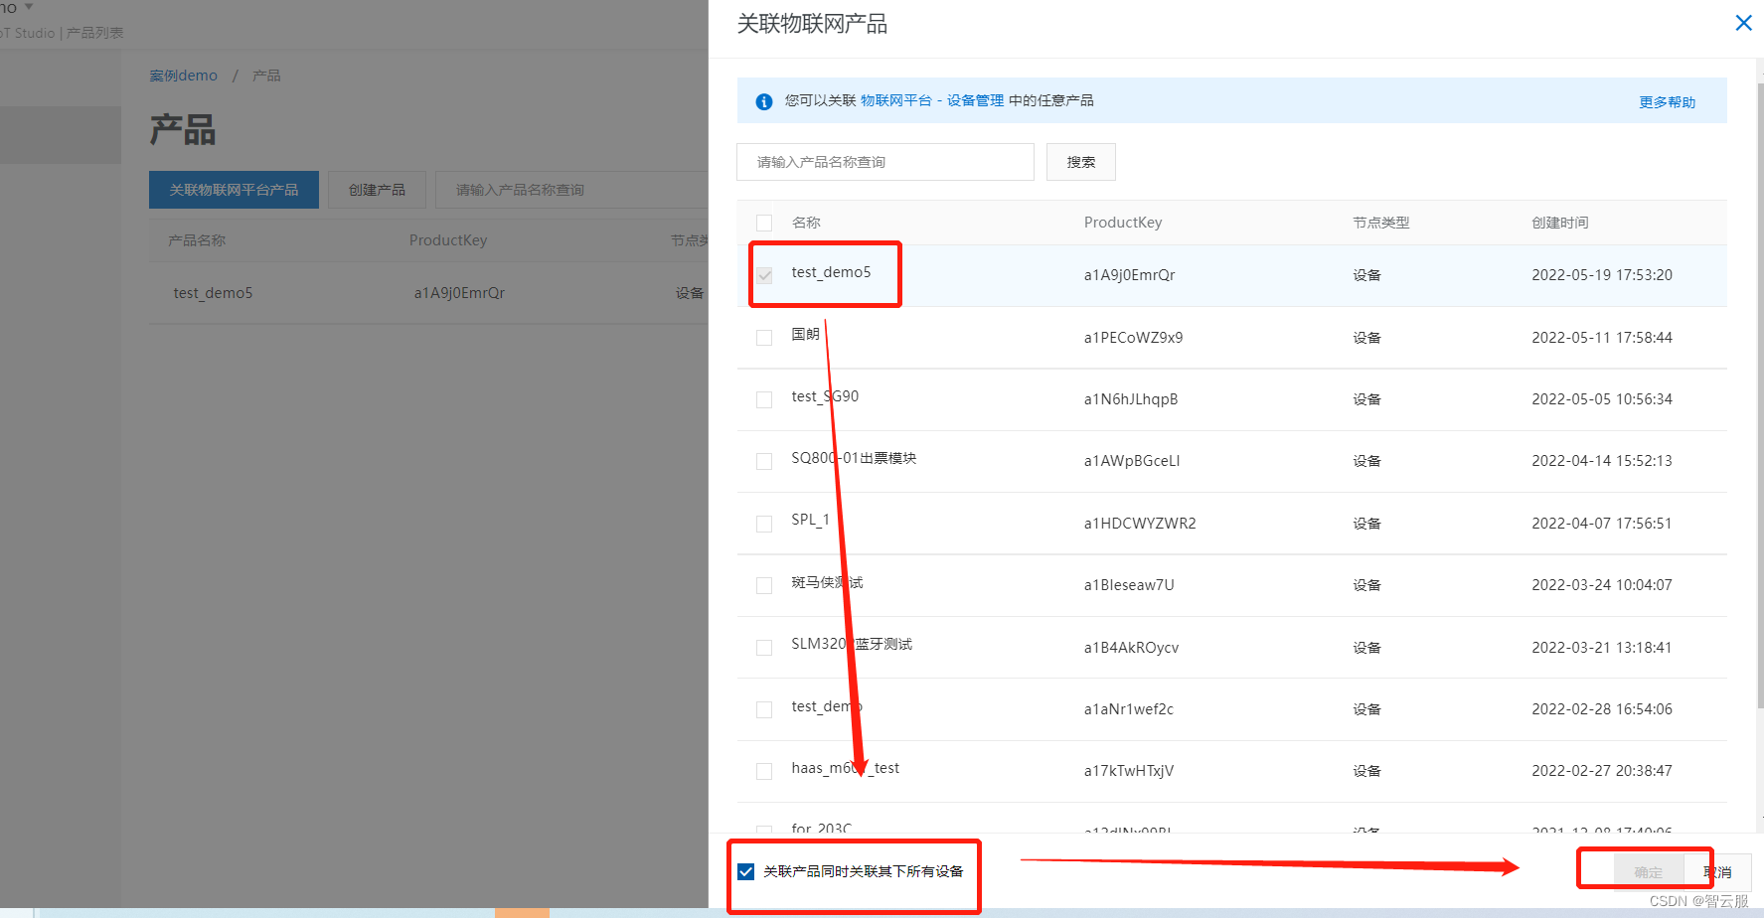Select the checkbox beside test_SG90

click(x=763, y=399)
